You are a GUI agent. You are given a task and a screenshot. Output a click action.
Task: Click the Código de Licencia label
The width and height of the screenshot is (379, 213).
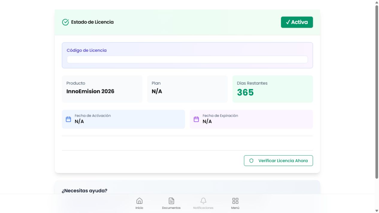click(x=87, y=50)
